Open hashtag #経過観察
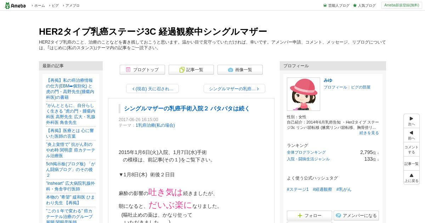Image resolution: width=425 pixels, height=223 pixels. coord(322,189)
